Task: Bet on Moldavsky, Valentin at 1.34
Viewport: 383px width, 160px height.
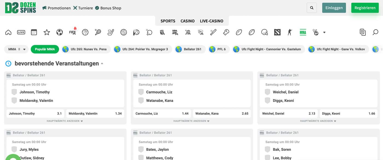Action: tap(95, 113)
